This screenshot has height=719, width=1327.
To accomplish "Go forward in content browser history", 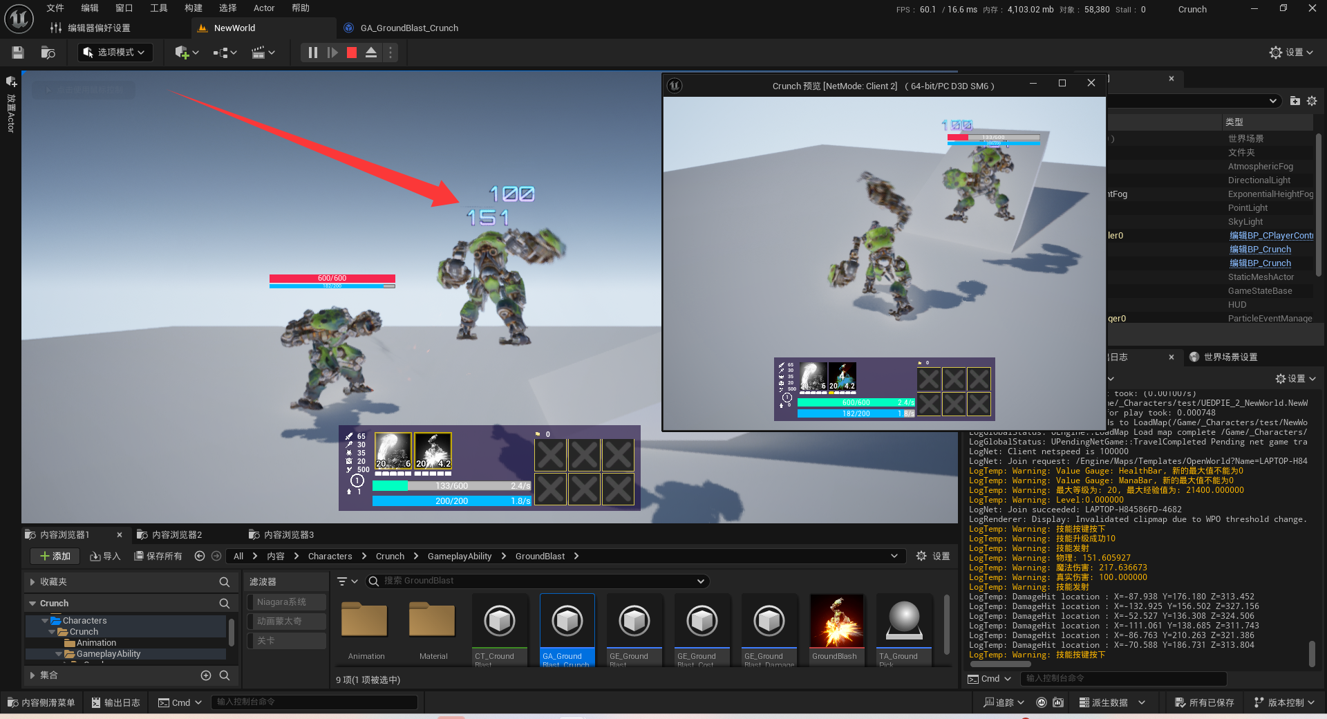I will tap(216, 557).
